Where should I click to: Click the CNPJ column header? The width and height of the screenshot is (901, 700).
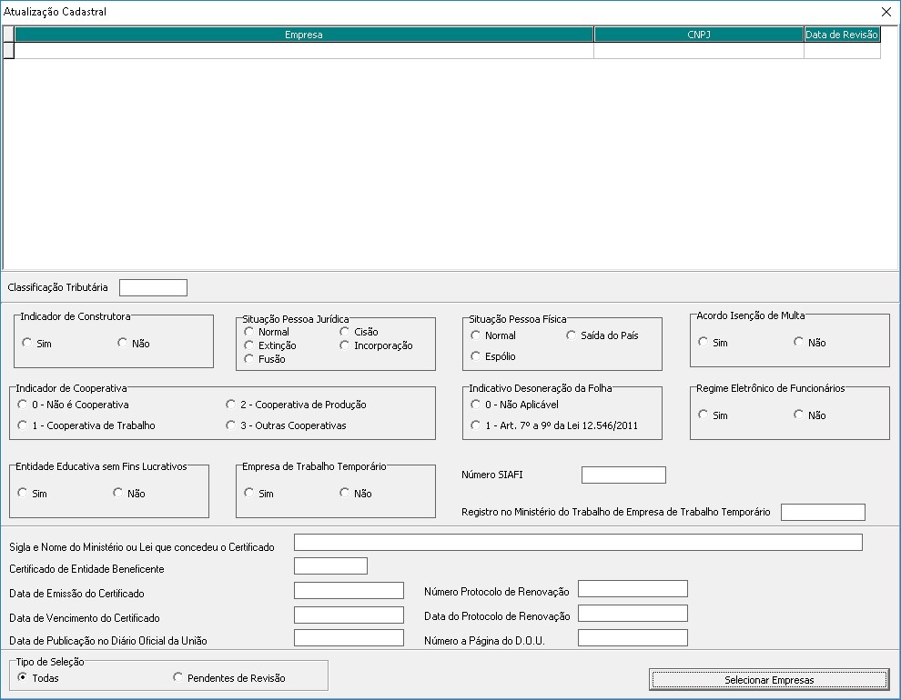(x=699, y=35)
